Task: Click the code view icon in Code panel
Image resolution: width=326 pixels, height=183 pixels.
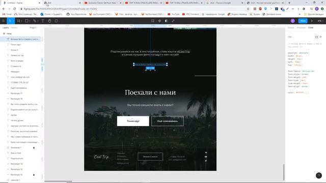Action: 316,37
